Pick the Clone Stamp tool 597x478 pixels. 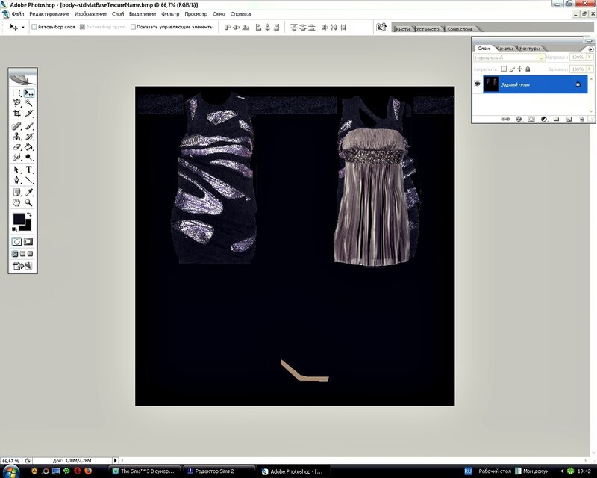[x=16, y=137]
